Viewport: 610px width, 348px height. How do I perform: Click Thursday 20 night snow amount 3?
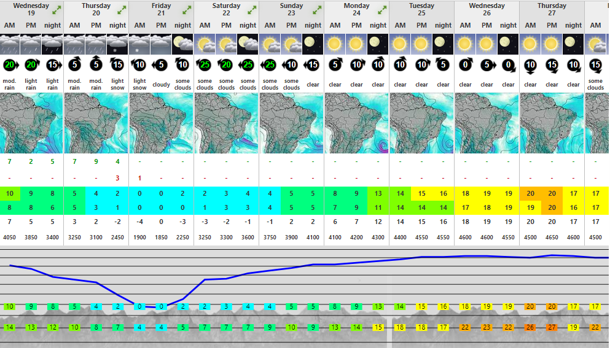pyautogui.click(x=118, y=178)
